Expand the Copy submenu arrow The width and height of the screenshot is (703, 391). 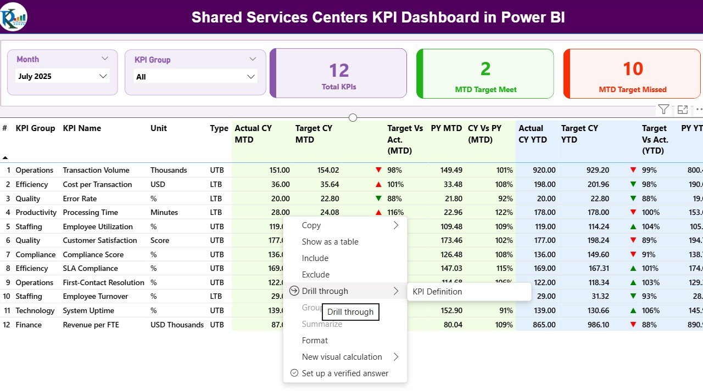pos(395,225)
